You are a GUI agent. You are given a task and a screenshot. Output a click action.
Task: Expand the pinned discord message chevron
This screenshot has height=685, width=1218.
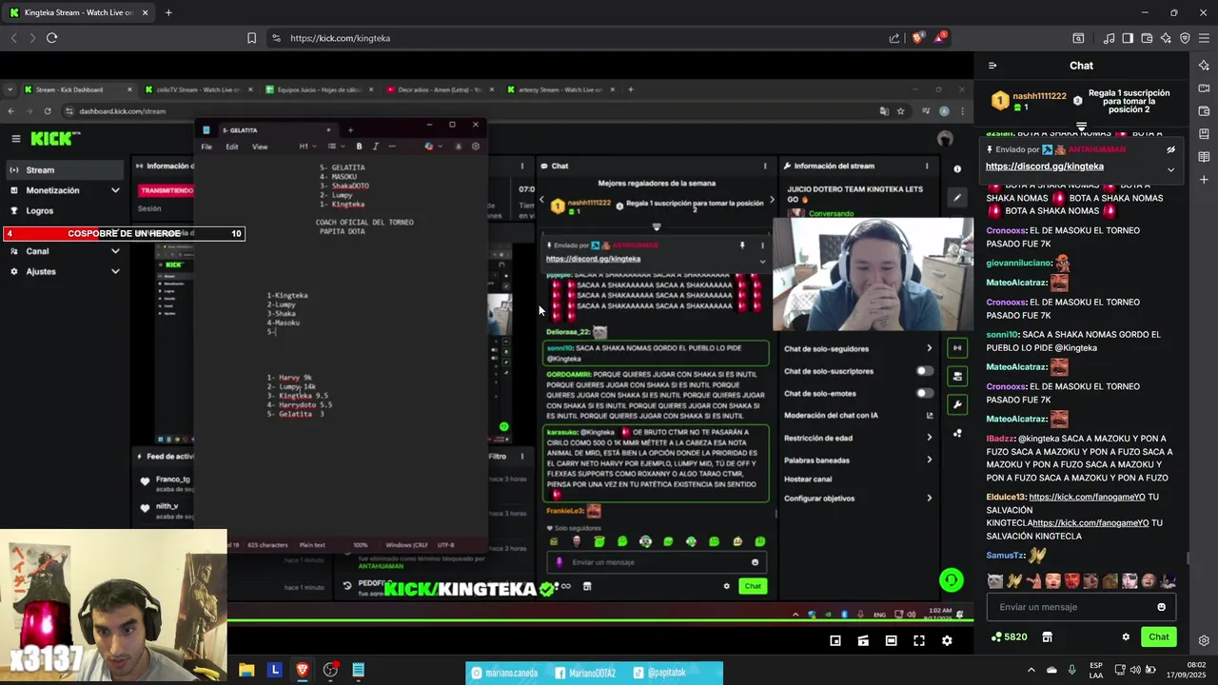click(1171, 169)
